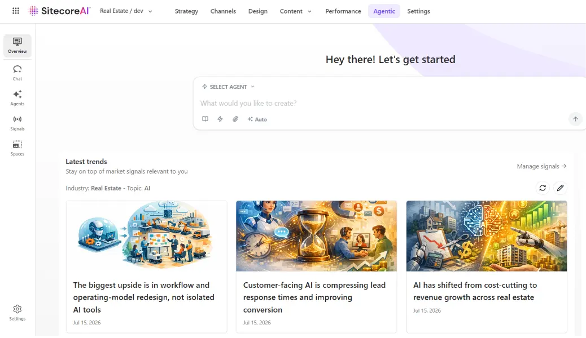This screenshot has height=338, width=586.
Task: Open the workflow and operating-model redesign card image
Action: (x=147, y=236)
